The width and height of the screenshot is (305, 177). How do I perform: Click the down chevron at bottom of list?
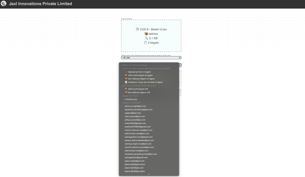[149, 174]
